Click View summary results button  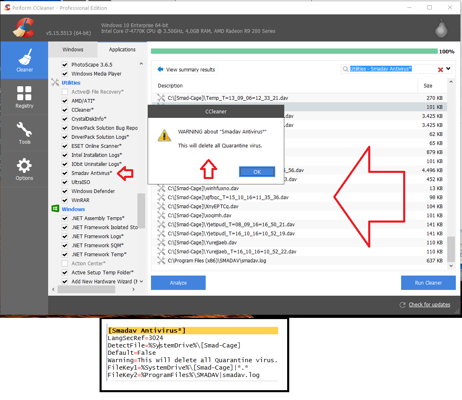point(186,69)
